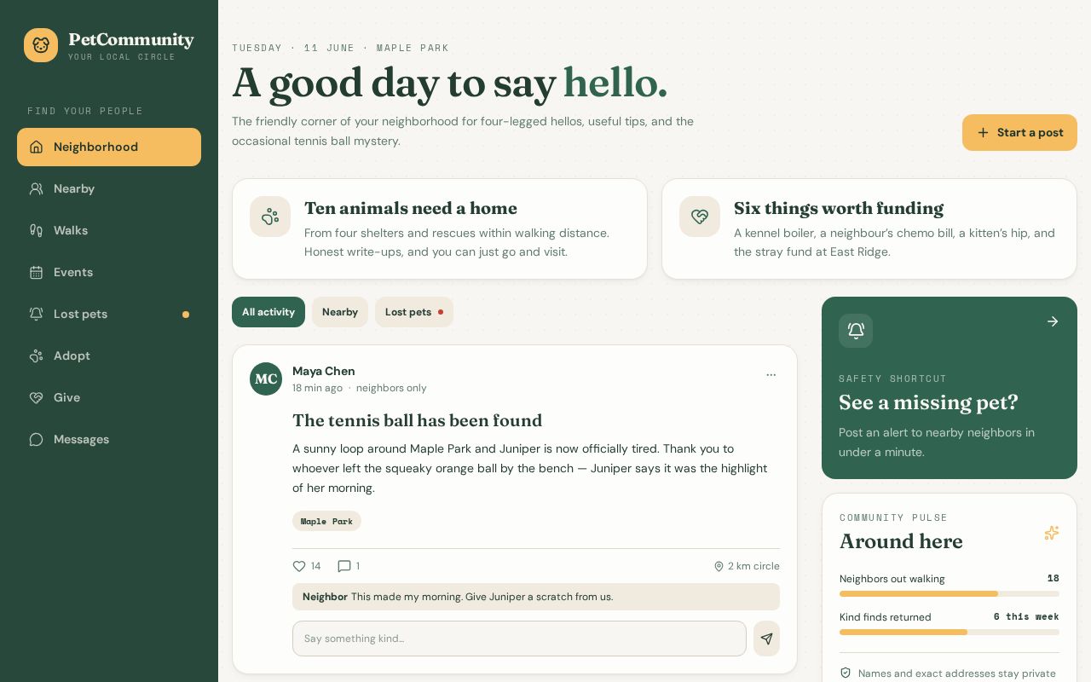Image resolution: width=1091 pixels, height=682 pixels.
Task: Open Lost pets in the sidebar
Action: [x=109, y=314]
